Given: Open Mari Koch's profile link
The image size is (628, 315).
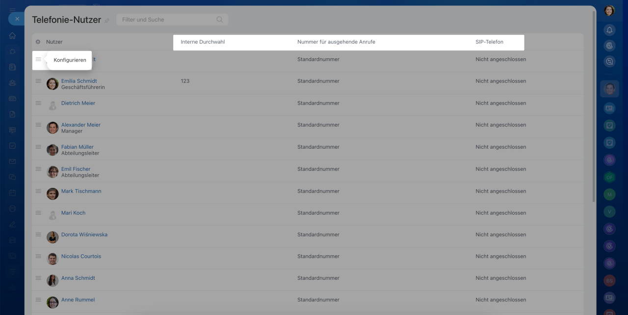Looking at the screenshot, I should click(73, 213).
